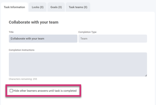156x105 pixels.
Task: Click the 'Collaborate with your team' text in Title
Action: (27, 38)
